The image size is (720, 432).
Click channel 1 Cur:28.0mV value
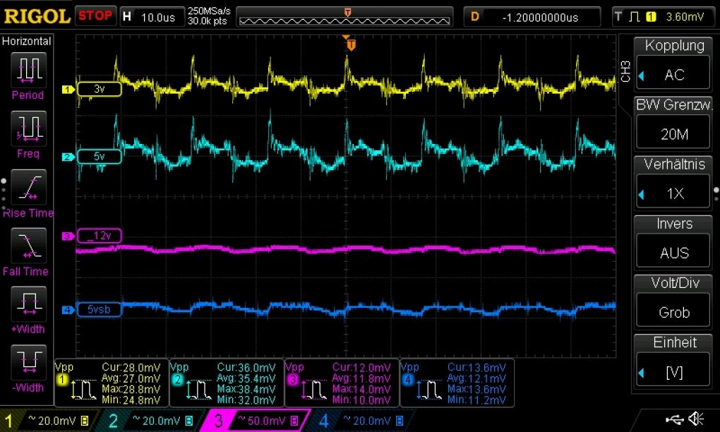(131, 368)
